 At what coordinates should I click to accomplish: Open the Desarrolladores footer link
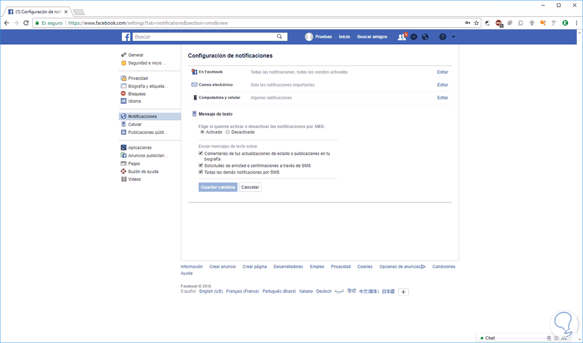click(288, 267)
